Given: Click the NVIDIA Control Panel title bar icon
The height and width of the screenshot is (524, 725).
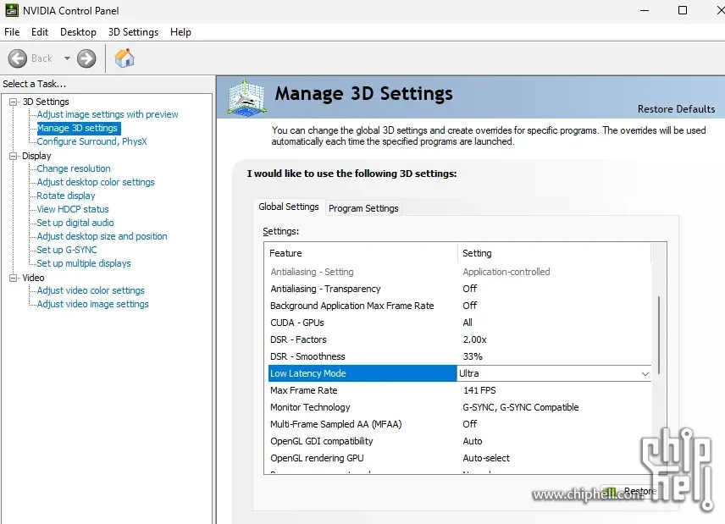Looking at the screenshot, I should click(x=11, y=11).
